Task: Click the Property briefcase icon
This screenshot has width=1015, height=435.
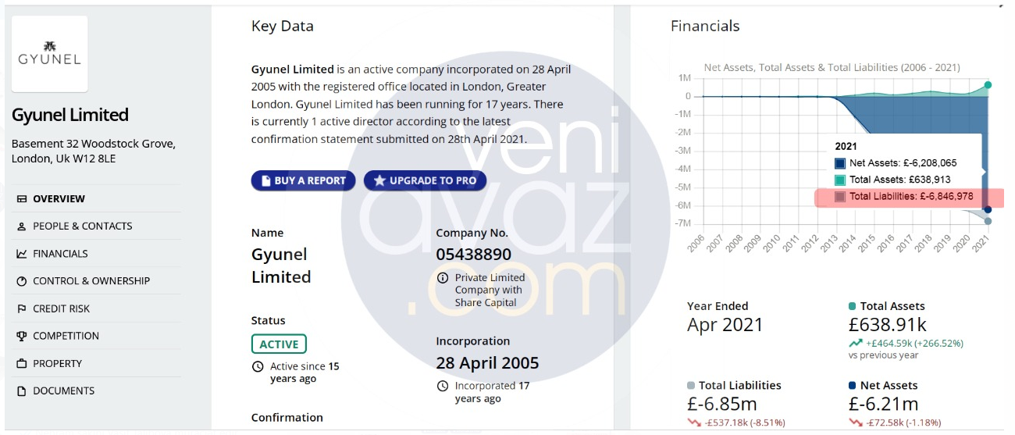Action: click(x=21, y=363)
